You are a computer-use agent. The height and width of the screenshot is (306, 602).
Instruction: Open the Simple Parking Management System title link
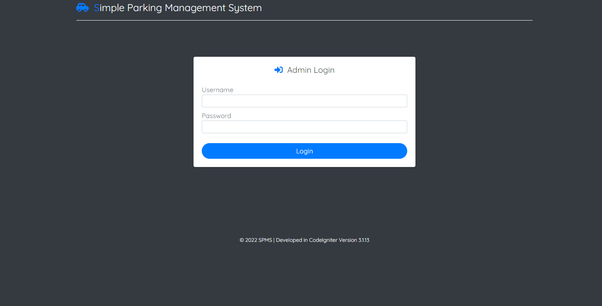pos(178,8)
